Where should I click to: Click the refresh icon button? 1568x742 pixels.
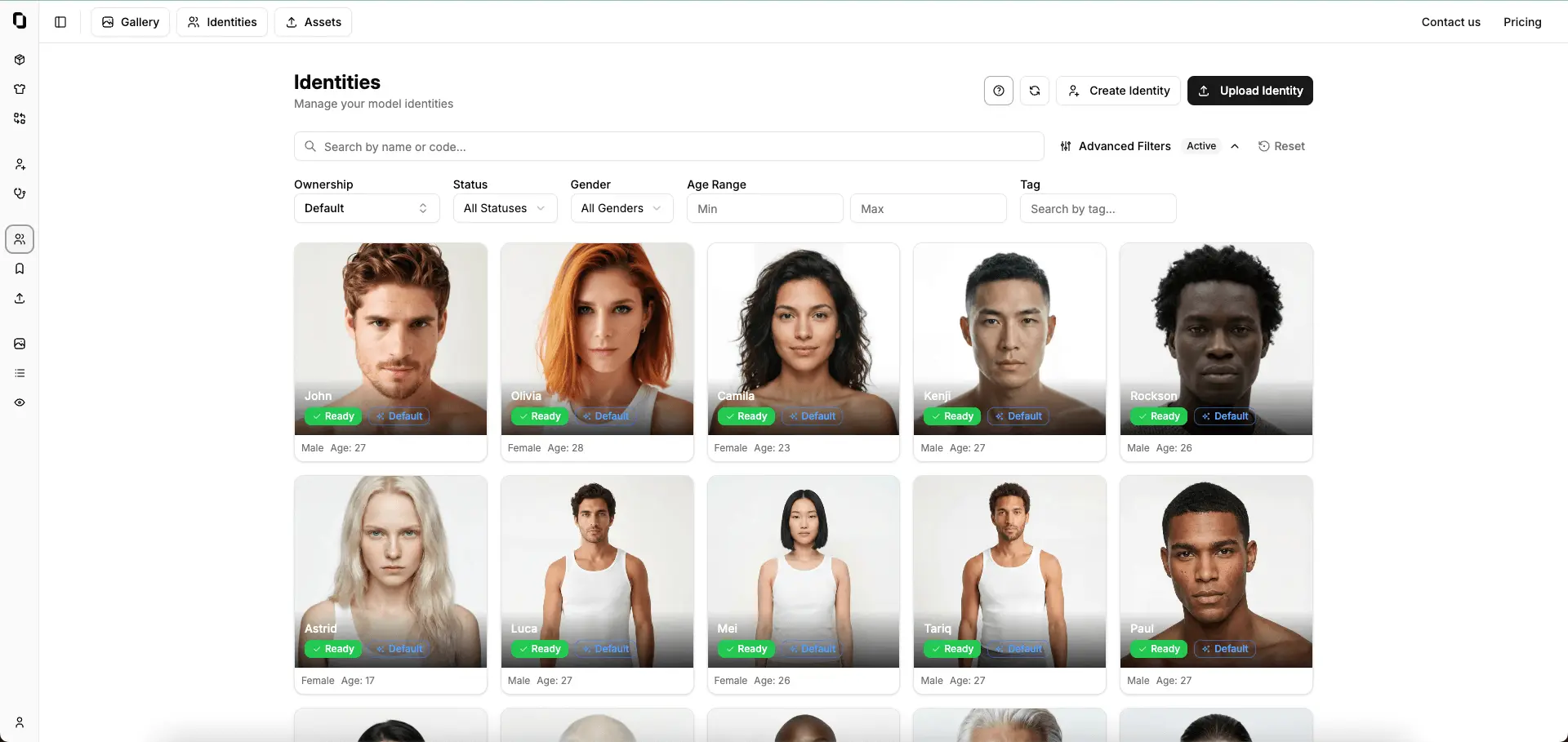coord(1035,91)
